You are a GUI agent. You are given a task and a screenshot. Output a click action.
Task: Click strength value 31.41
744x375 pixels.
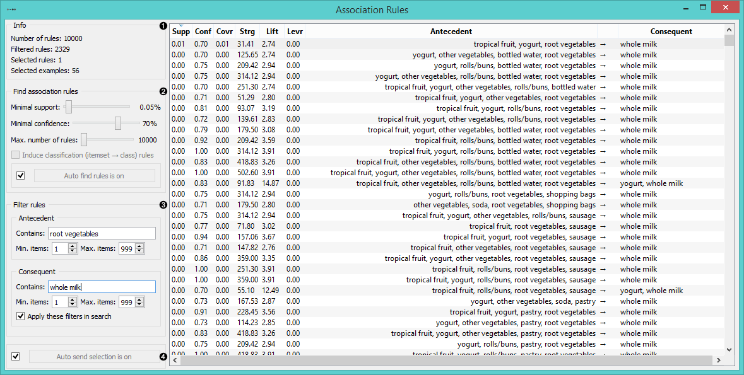245,44
